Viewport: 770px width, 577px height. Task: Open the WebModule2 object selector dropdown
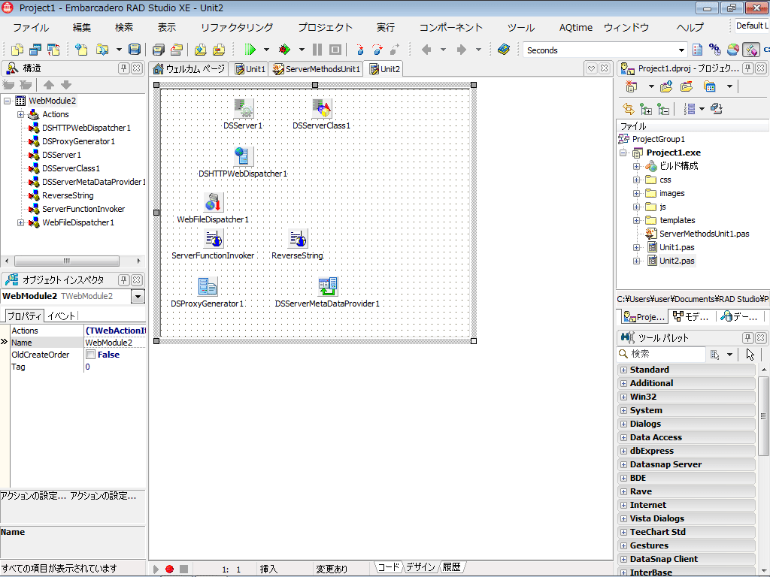[x=138, y=296]
